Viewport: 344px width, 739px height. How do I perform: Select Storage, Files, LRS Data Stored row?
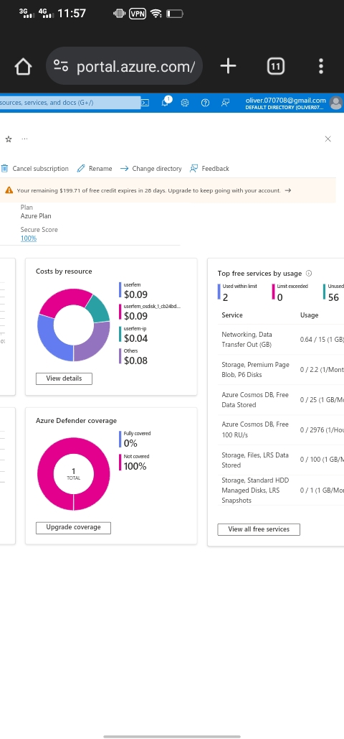[280, 460]
